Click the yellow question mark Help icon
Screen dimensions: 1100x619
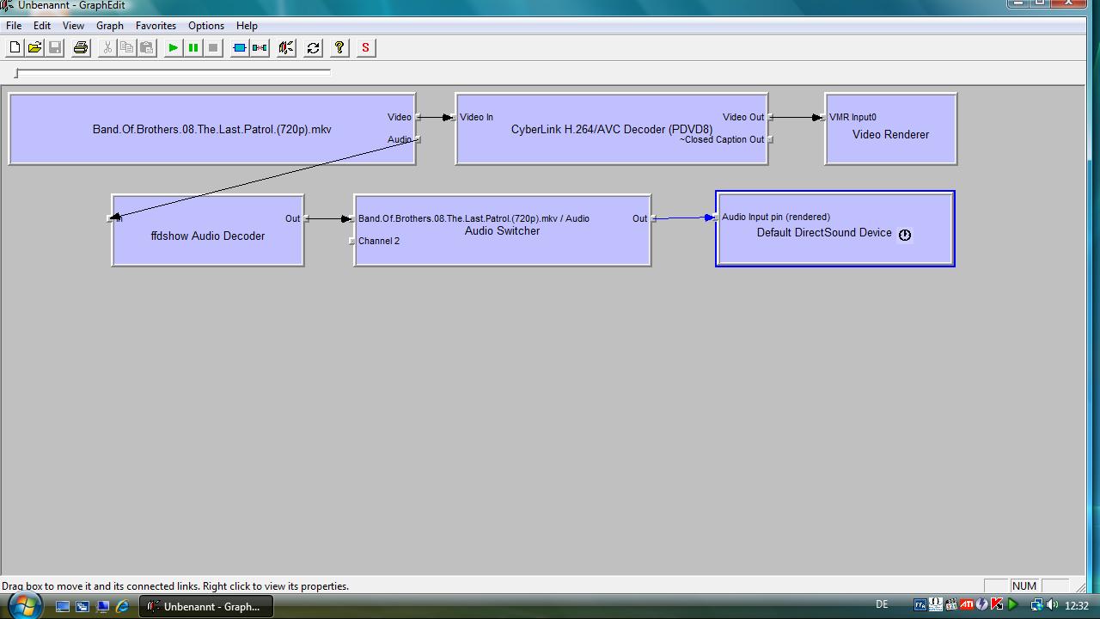[x=339, y=48]
